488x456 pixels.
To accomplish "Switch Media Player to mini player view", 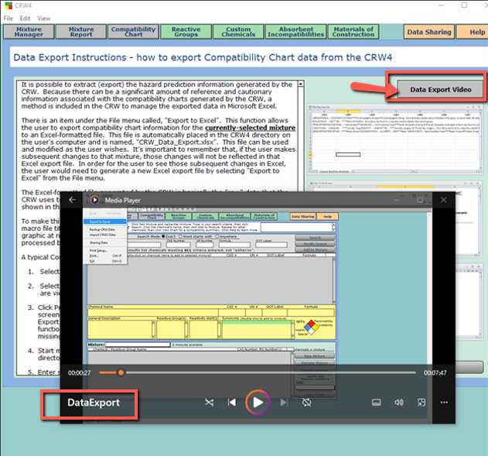I will (x=421, y=403).
